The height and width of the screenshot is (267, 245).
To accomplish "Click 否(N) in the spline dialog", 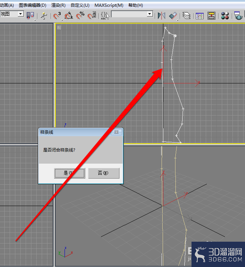I will [104, 173].
